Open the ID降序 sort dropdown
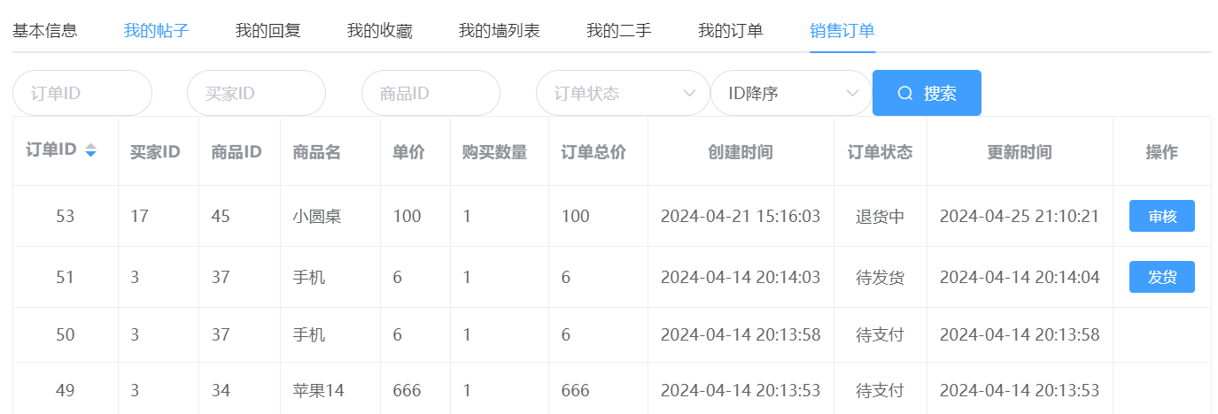1218x414 pixels. click(790, 93)
